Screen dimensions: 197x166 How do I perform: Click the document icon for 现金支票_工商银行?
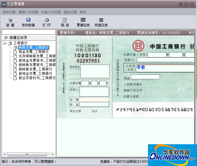(15, 52)
